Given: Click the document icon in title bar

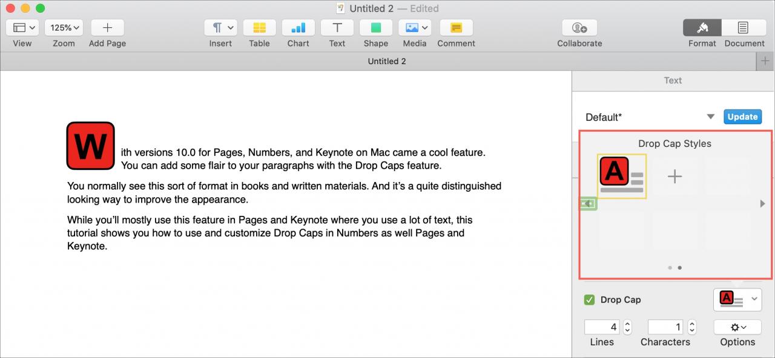Looking at the screenshot, I should pyautogui.click(x=341, y=8).
